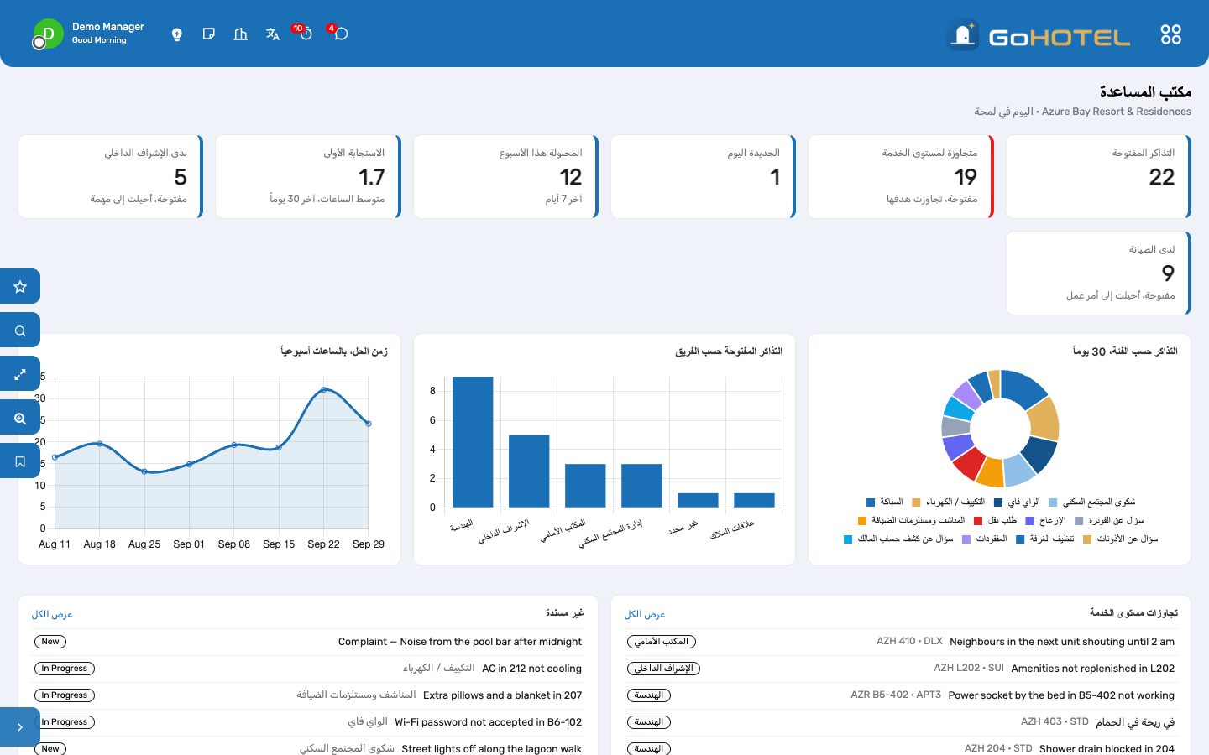
Task: Open the four-circle apps grid menu
Action: coord(1170,34)
